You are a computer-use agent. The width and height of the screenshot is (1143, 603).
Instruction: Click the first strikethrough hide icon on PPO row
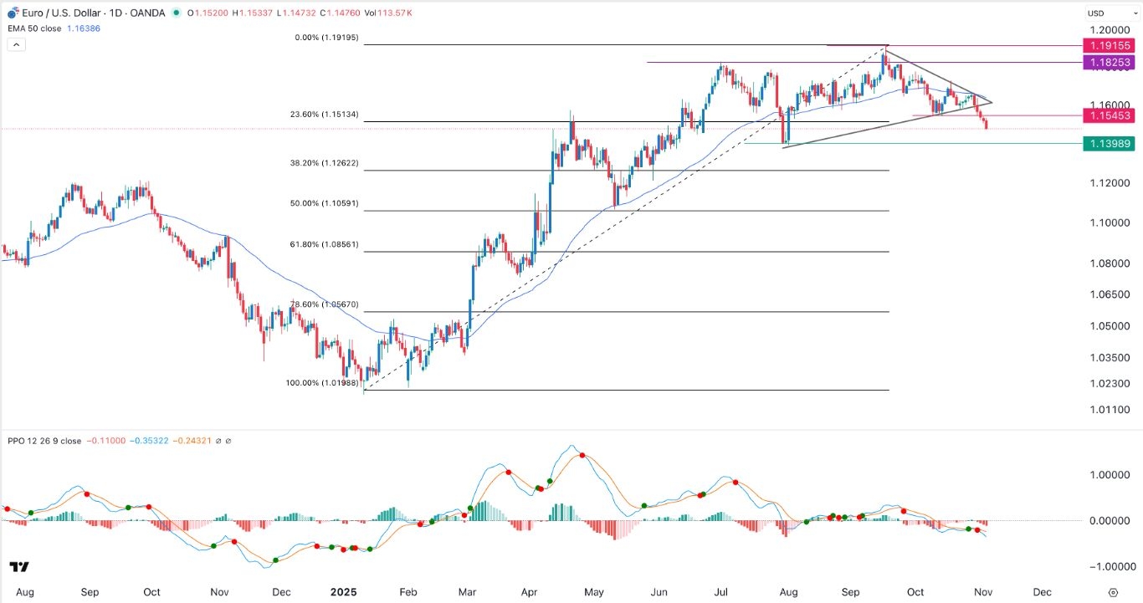218,441
